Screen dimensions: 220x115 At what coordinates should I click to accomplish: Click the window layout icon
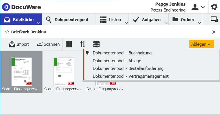click(214, 19)
